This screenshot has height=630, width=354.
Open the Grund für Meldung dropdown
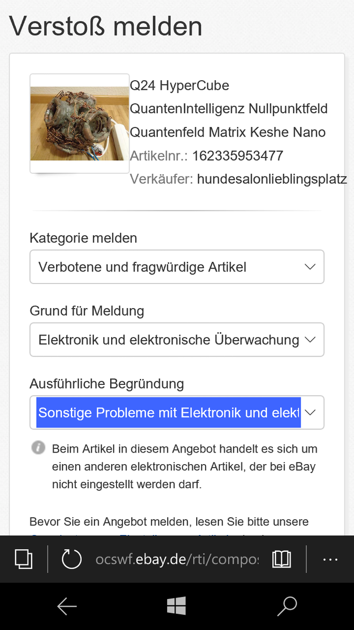(177, 340)
